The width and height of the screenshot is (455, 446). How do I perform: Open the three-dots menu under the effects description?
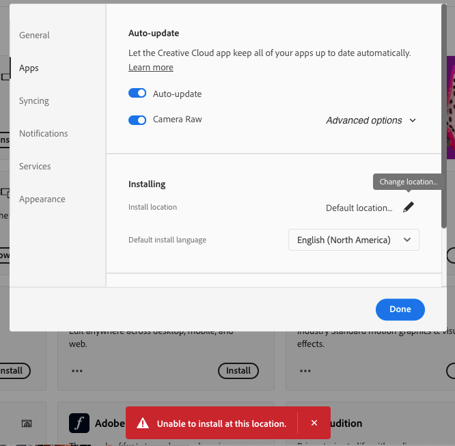tap(305, 371)
